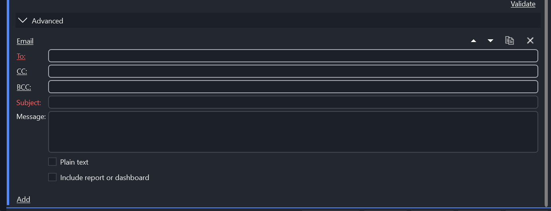Open the Email action type link
The width and height of the screenshot is (551, 211).
point(25,41)
